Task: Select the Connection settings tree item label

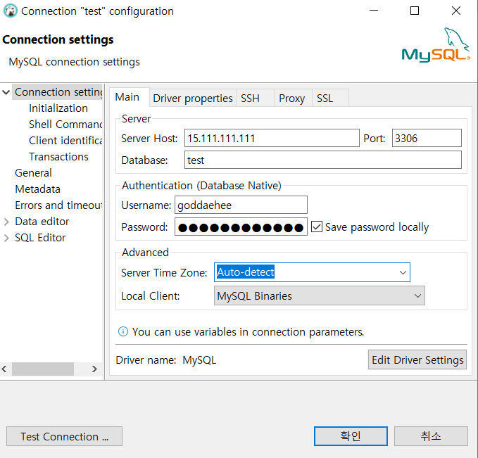Action: click(x=58, y=92)
